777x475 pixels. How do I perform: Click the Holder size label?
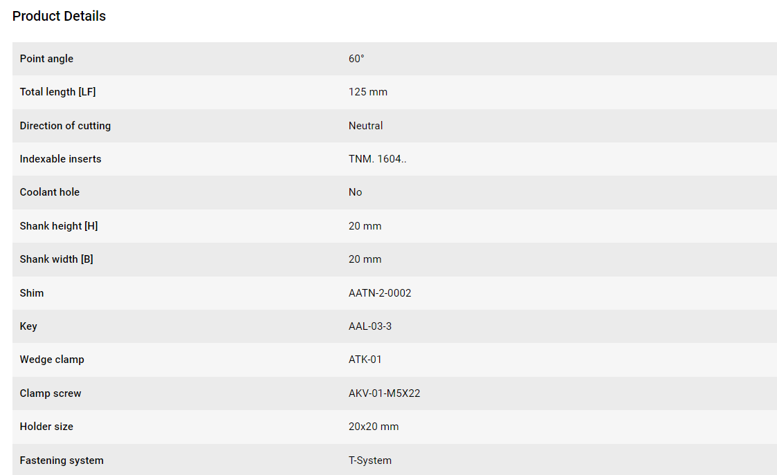click(x=46, y=426)
